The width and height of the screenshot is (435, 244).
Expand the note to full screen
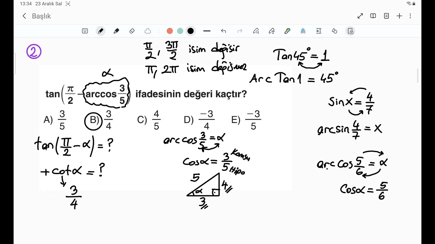coord(360,16)
